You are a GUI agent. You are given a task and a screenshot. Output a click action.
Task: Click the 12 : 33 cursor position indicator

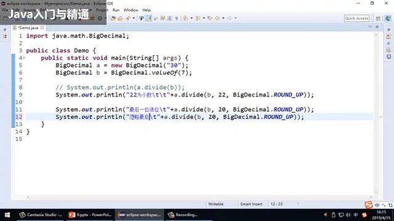coord(276,204)
